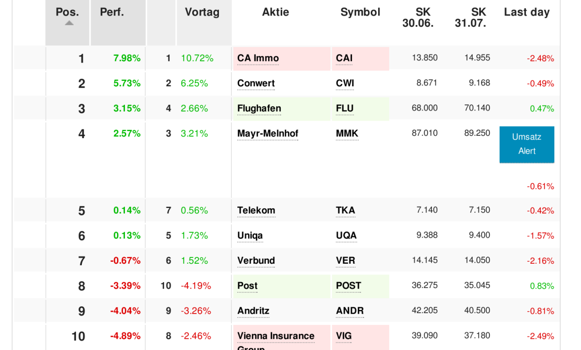Sort by Aktie column header
581x350 pixels.
click(275, 12)
